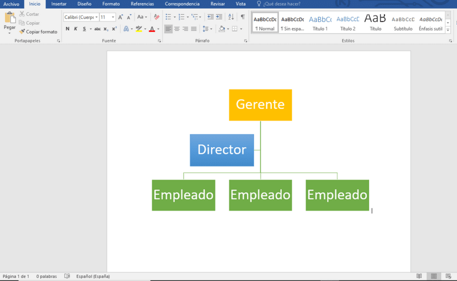
Task: Click the grow font size icon
Action: click(x=121, y=17)
